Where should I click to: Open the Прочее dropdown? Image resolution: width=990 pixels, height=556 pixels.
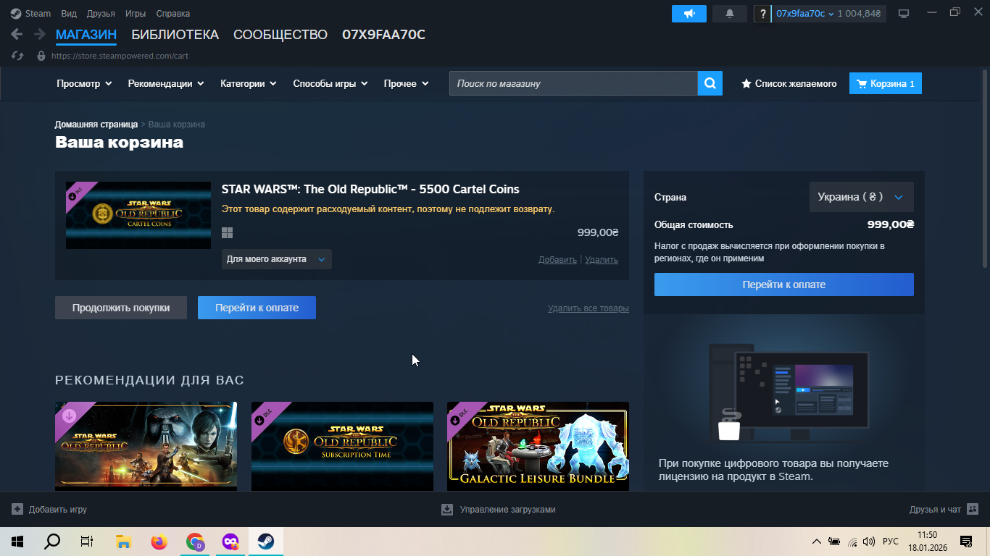[406, 83]
